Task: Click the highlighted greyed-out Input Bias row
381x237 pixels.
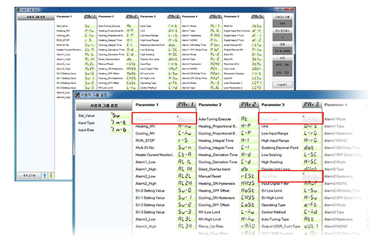Action: point(290,177)
